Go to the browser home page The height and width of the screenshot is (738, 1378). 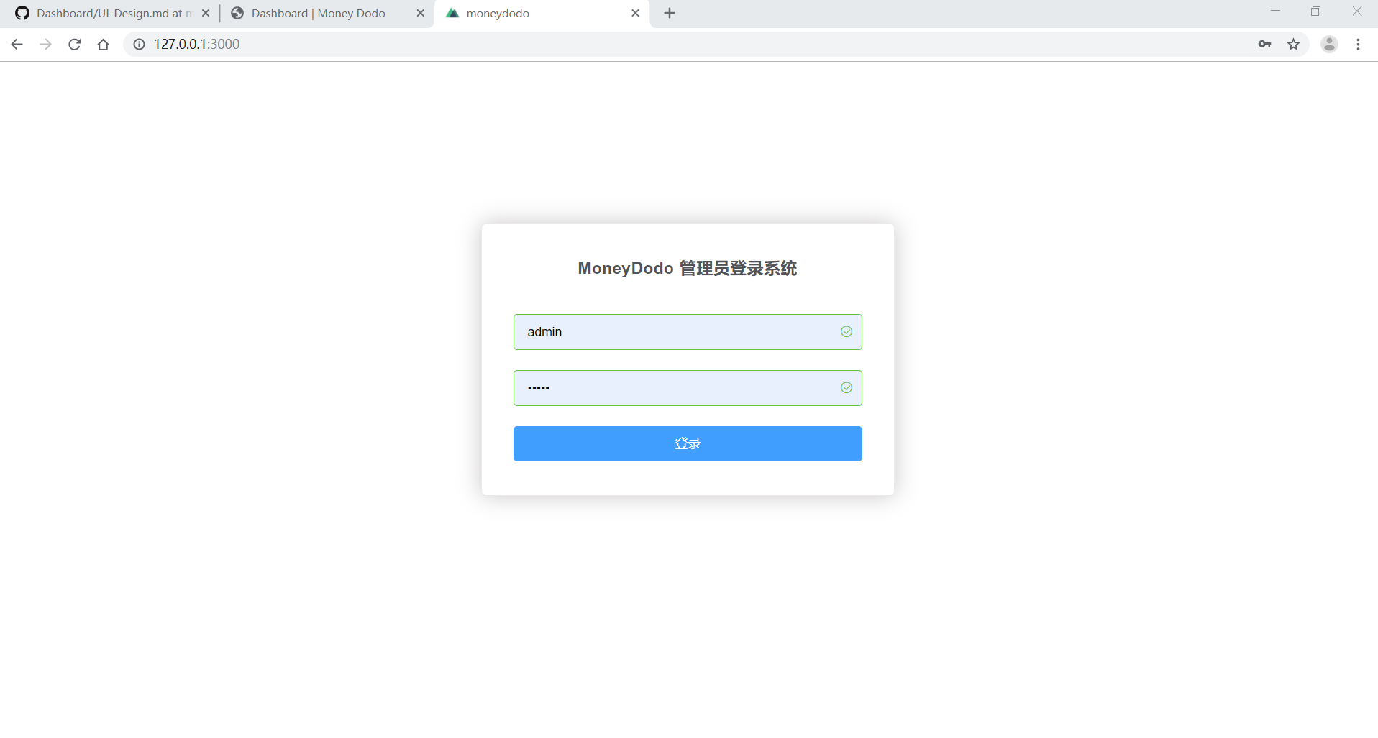tap(103, 45)
